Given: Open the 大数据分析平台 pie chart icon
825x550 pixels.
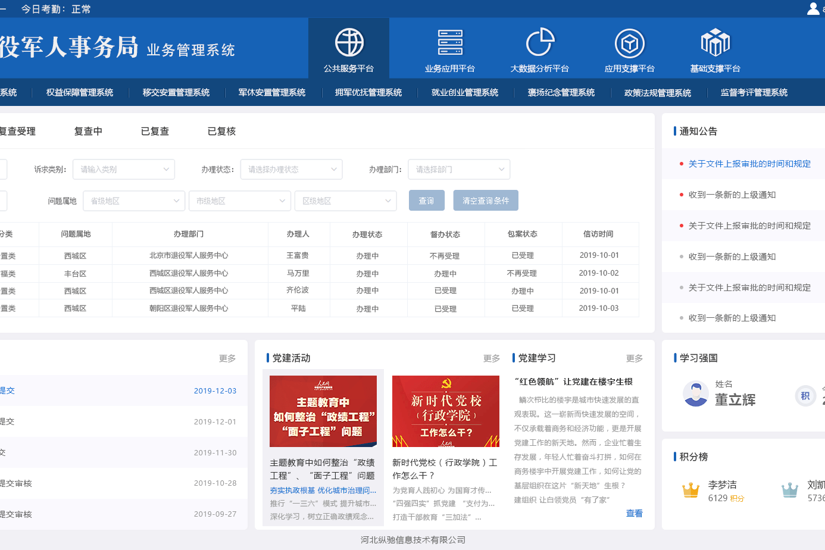Looking at the screenshot, I should pyautogui.click(x=540, y=43).
